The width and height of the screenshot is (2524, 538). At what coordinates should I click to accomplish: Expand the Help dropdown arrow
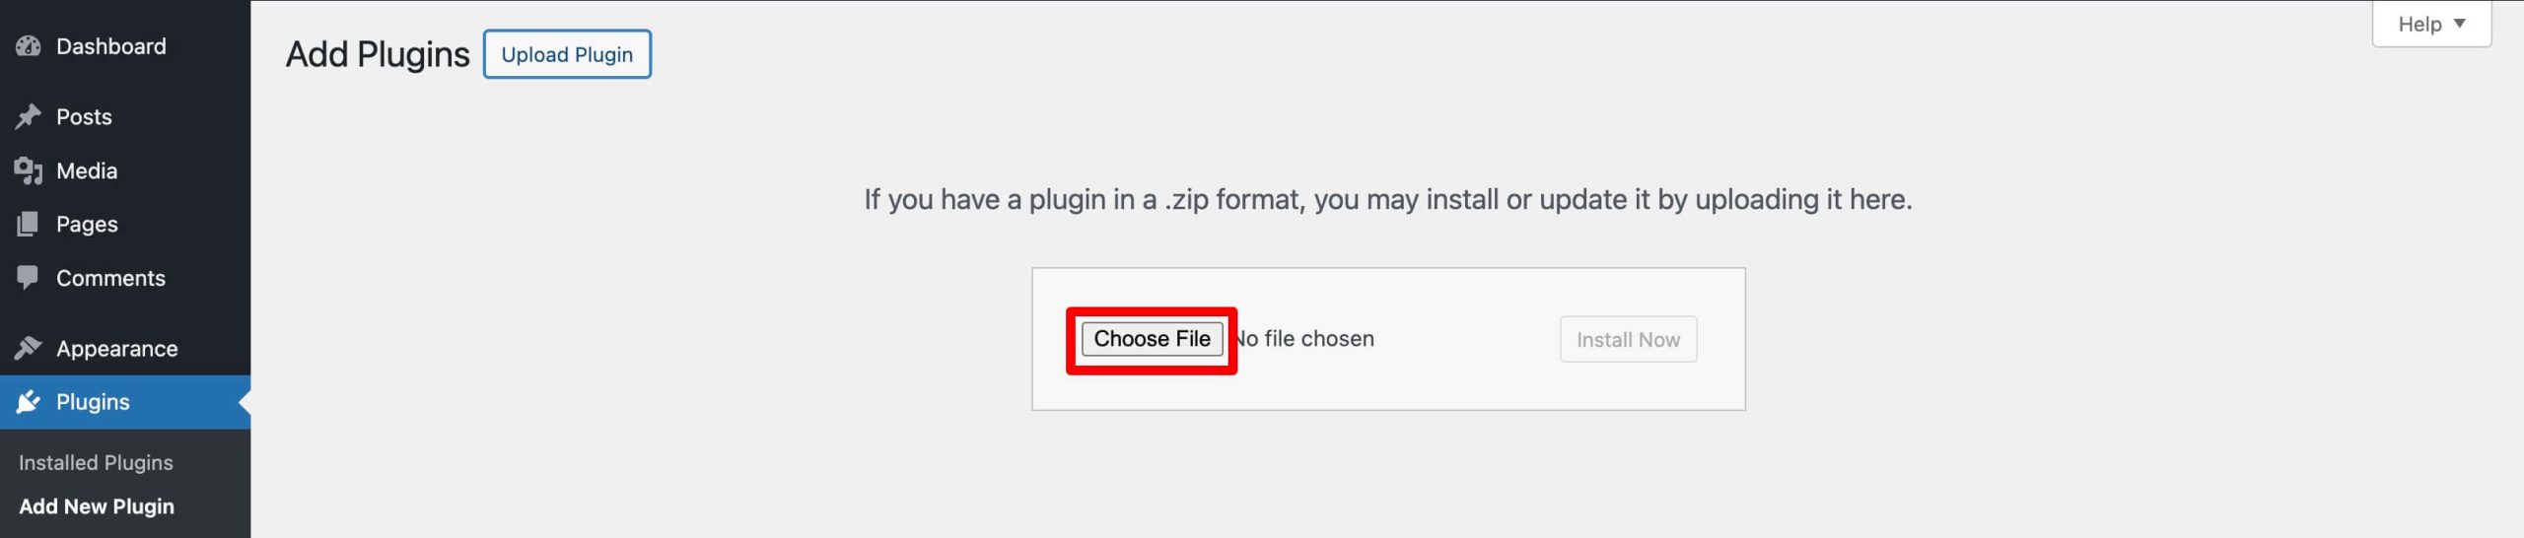[2459, 24]
